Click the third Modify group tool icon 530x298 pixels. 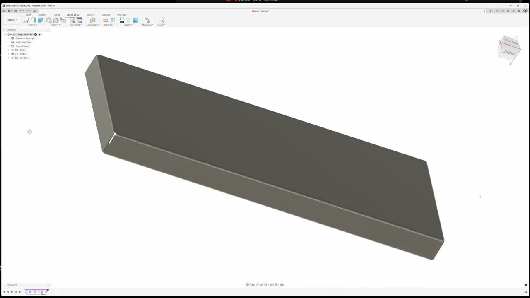coord(63,20)
